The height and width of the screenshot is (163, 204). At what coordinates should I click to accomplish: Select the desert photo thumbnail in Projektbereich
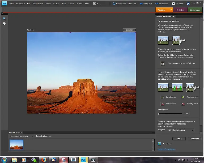(16, 145)
